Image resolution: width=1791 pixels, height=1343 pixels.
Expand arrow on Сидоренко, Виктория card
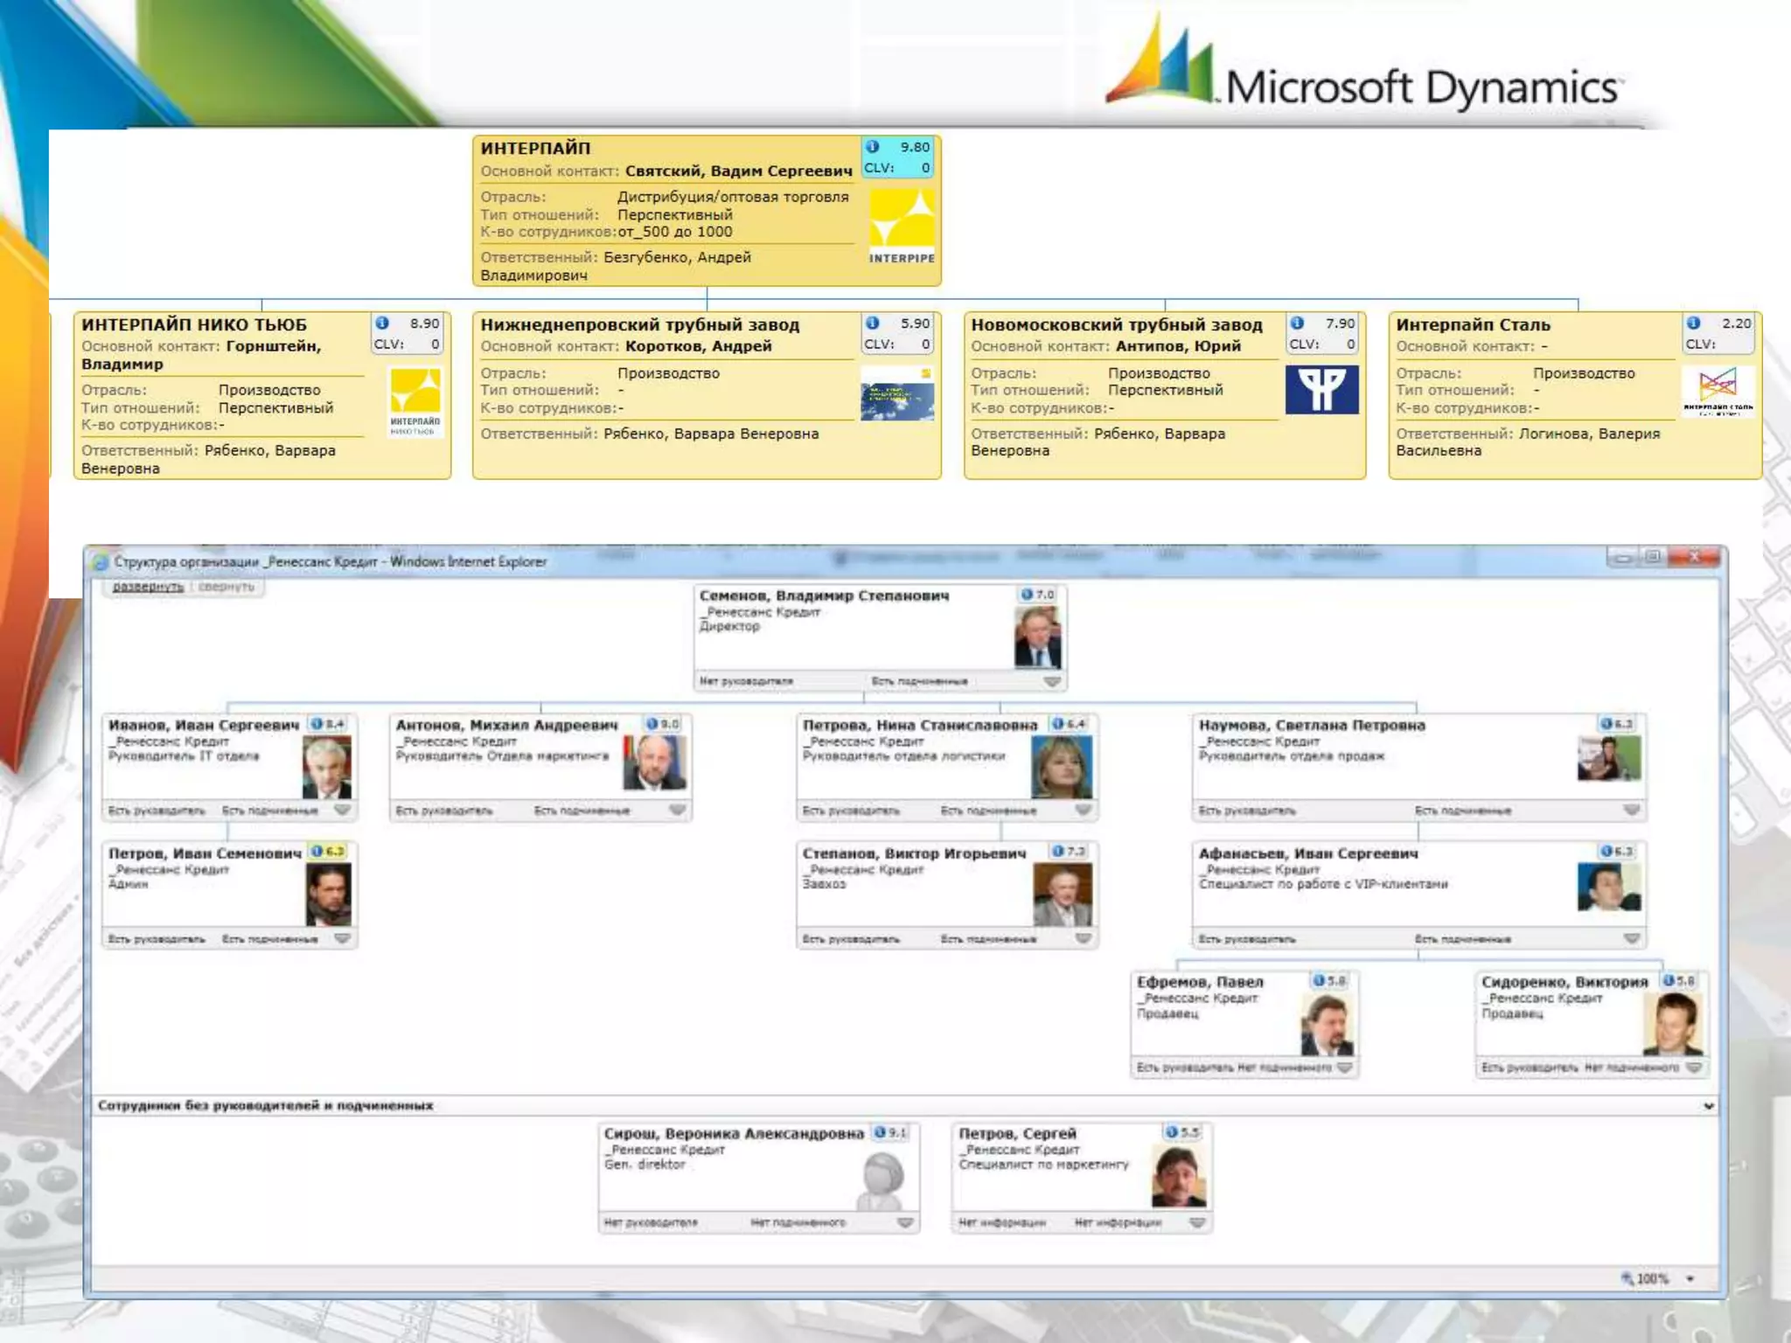(x=1694, y=1068)
